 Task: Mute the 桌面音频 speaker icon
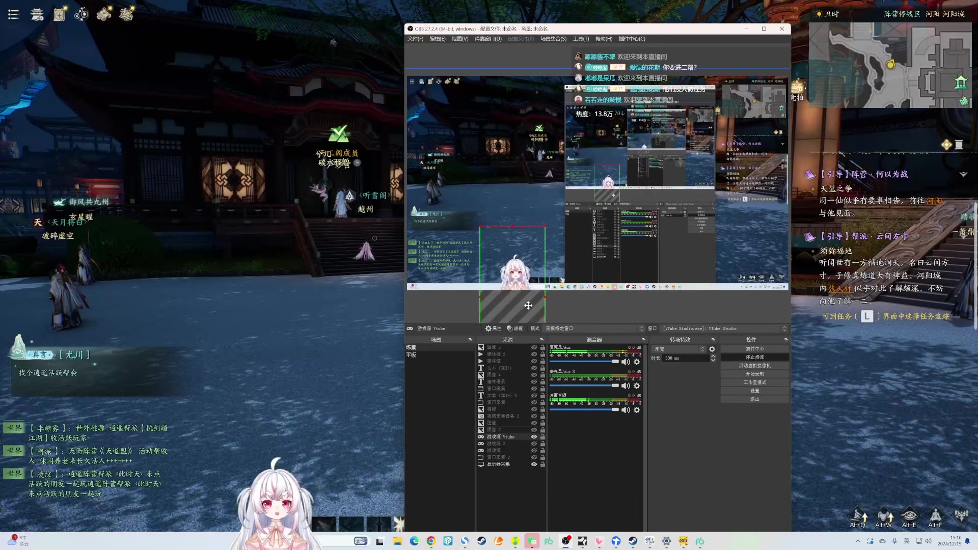pos(626,410)
